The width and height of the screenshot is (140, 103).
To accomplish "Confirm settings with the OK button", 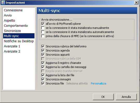I will tap(103, 97).
